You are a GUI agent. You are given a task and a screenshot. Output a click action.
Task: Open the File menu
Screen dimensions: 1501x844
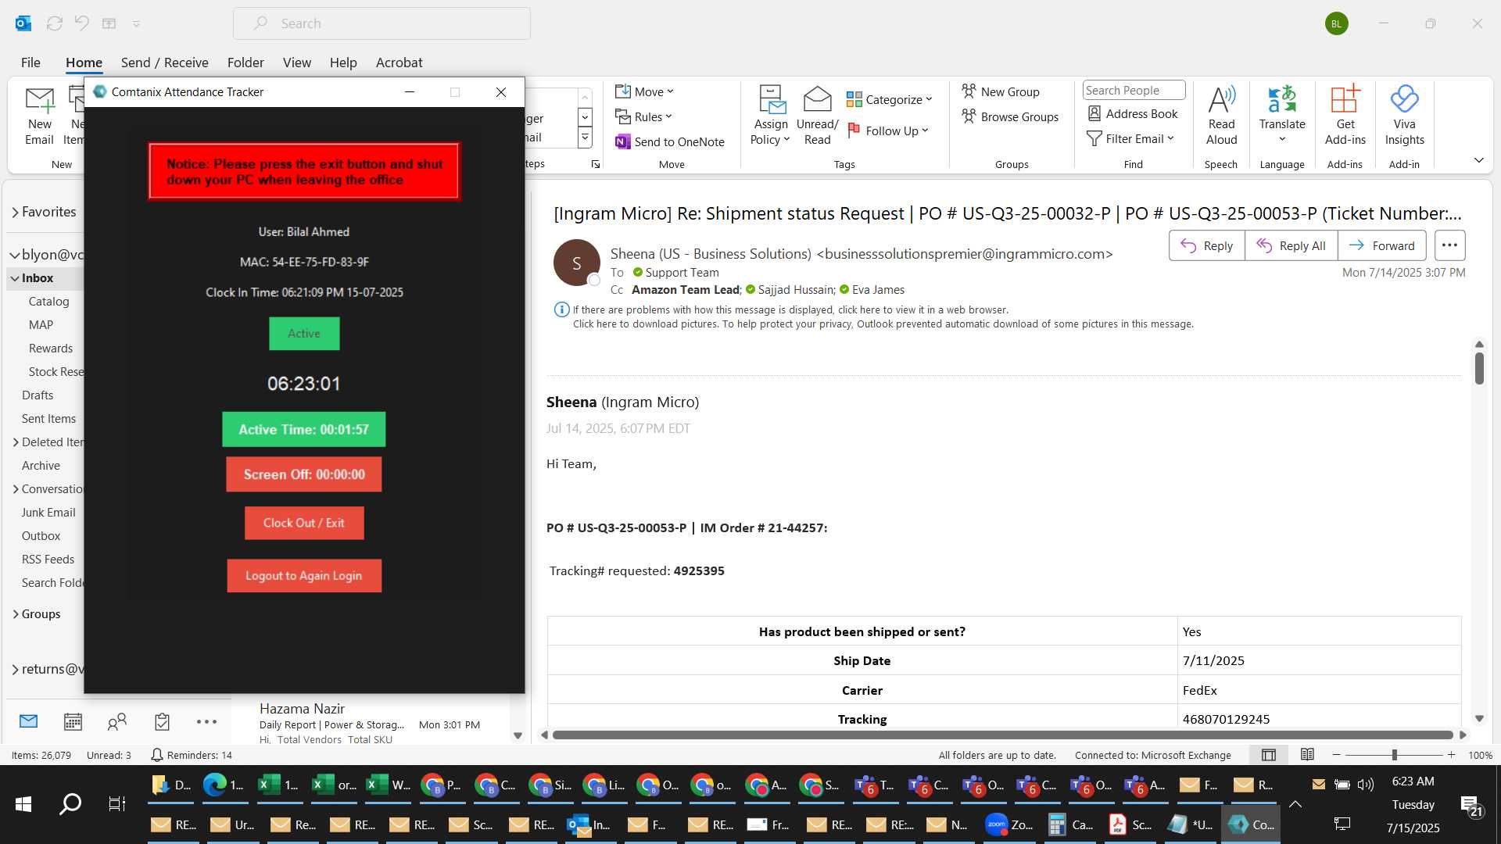coord(30,62)
